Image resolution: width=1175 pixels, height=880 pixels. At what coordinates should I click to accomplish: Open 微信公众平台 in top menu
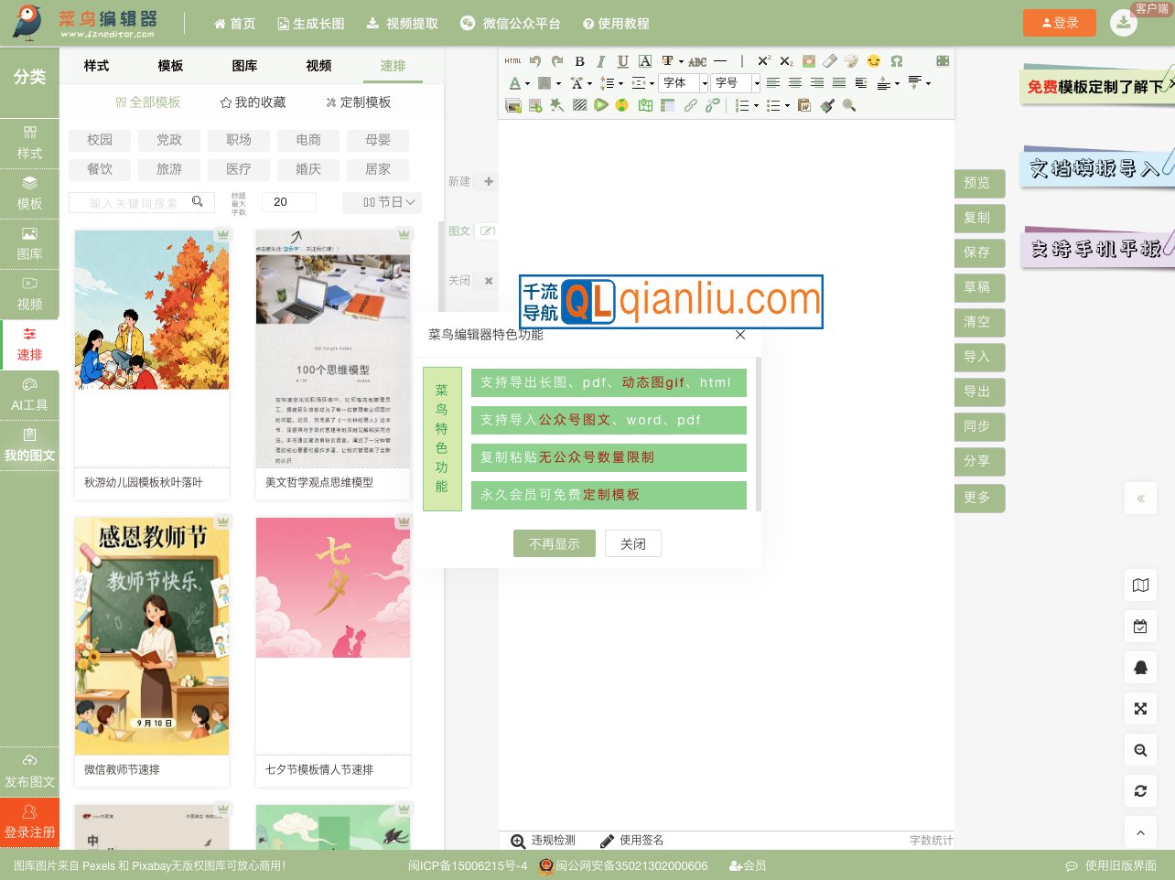point(511,24)
